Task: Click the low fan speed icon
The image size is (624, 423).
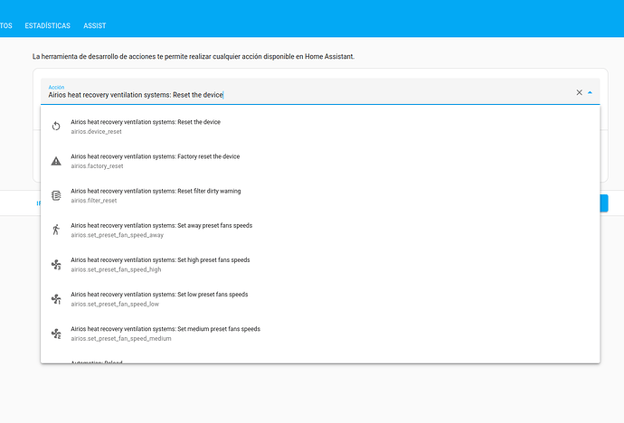Action: [x=56, y=299]
